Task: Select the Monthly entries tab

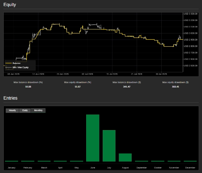Action: 38,110
